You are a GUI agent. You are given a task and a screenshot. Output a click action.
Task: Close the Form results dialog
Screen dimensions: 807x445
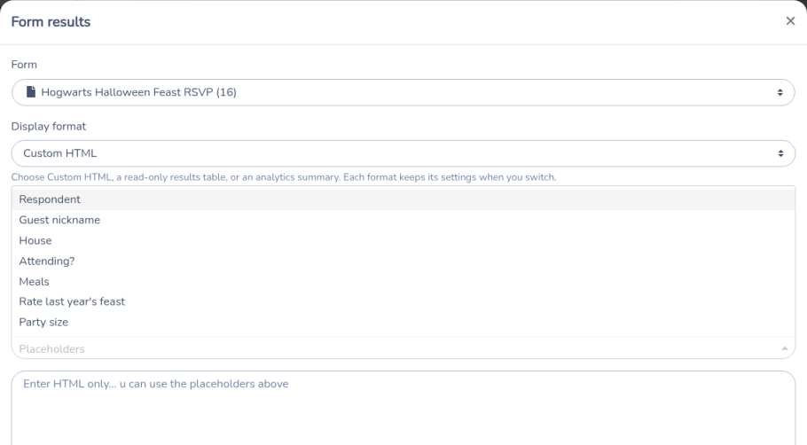point(790,21)
